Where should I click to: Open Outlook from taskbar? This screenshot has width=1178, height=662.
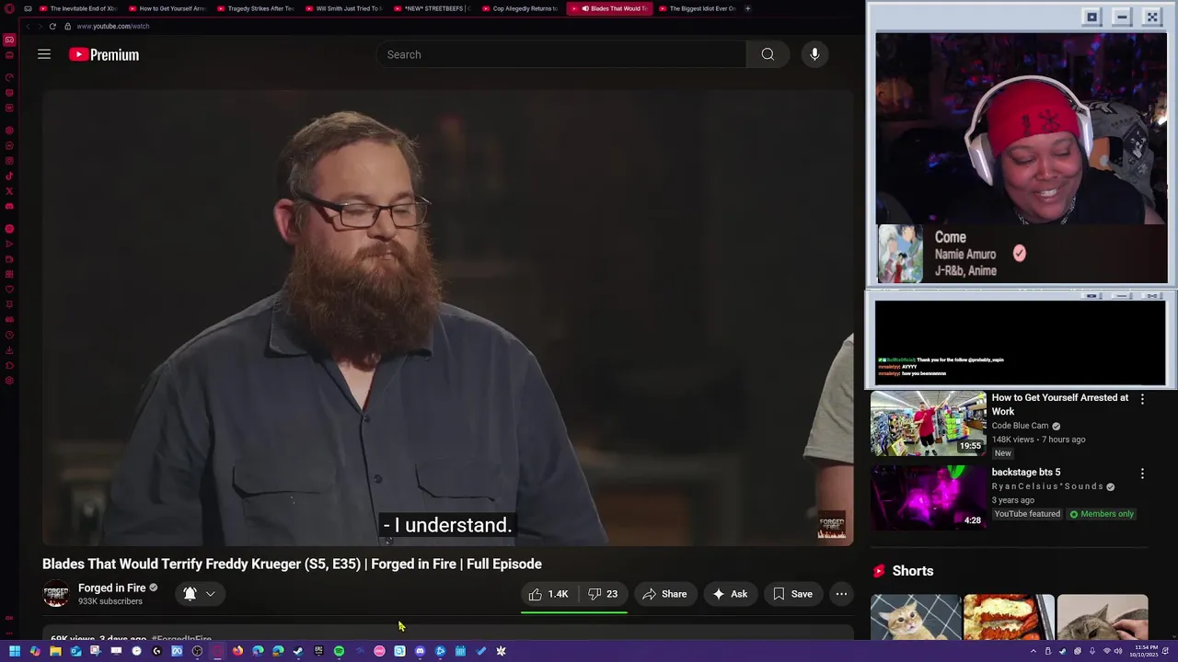tap(75, 651)
